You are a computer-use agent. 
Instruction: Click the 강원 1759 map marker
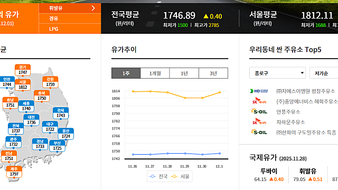50,82
